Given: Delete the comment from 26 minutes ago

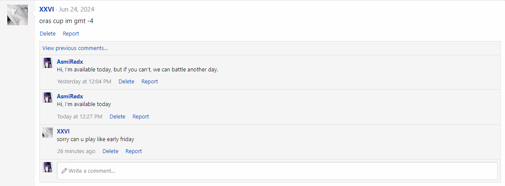Looking at the screenshot, I should (110, 151).
